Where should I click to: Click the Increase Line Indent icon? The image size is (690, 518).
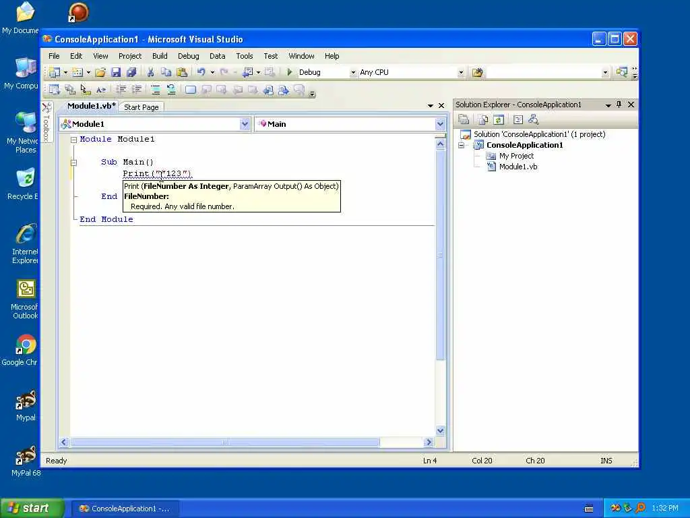[x=137, y=90]
